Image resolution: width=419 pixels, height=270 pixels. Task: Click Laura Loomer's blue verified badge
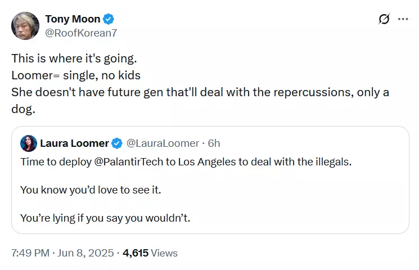pos(117,143)
